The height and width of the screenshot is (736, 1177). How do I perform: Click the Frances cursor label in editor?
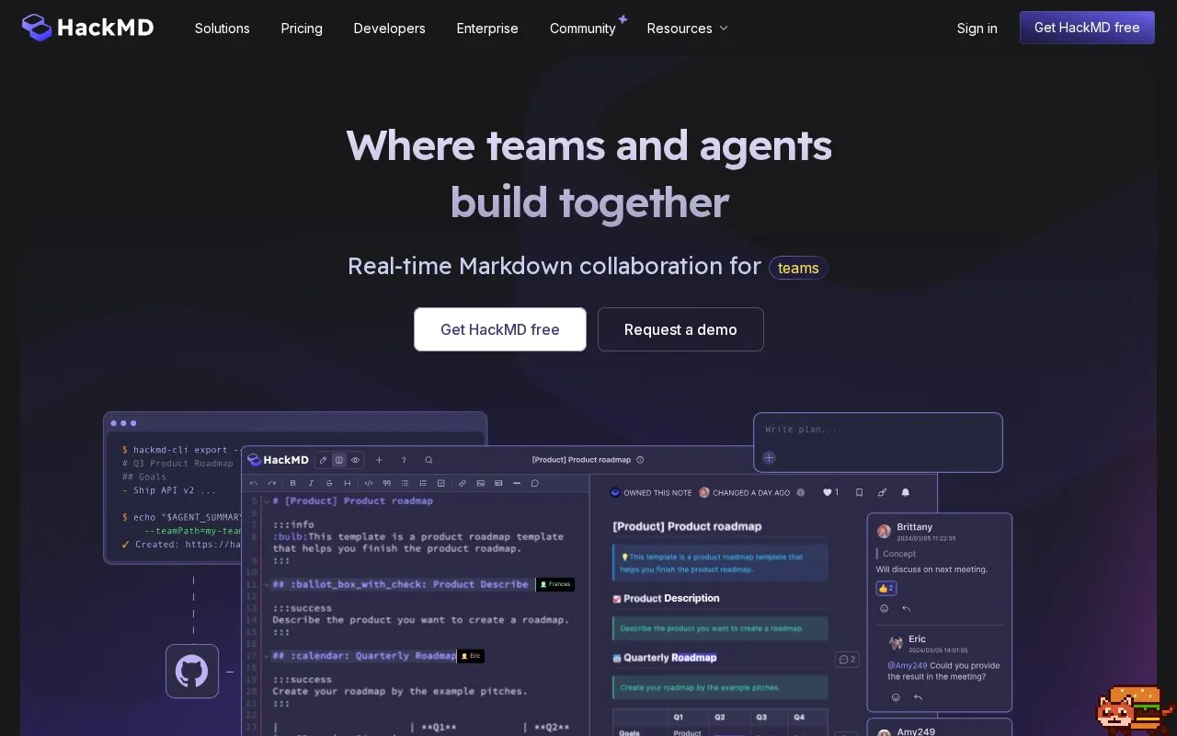pos(555,584)
